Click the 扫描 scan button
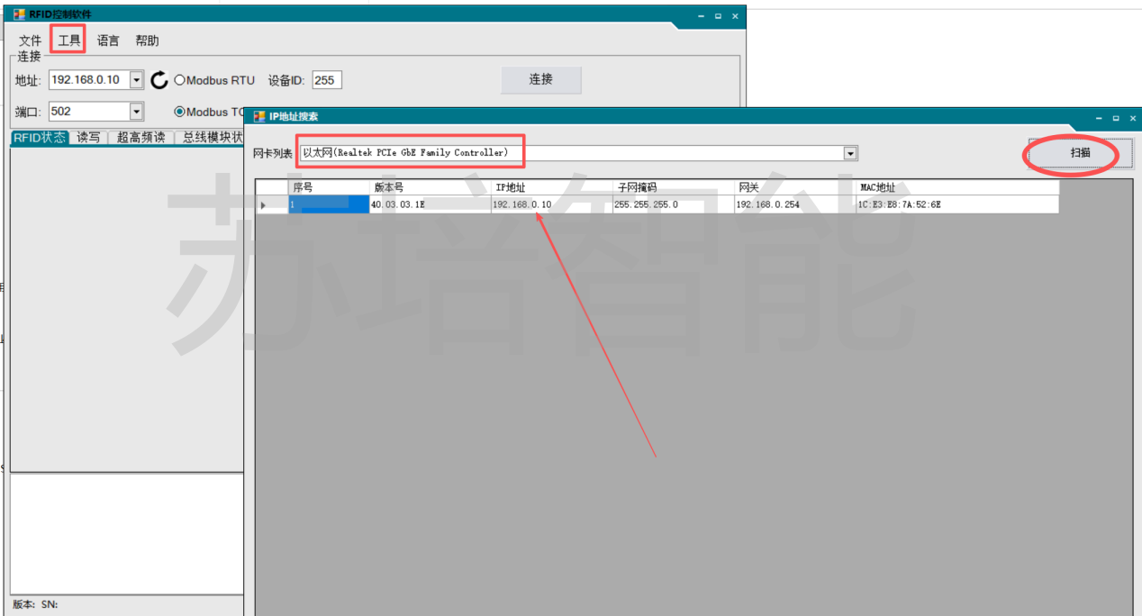 (1080, 153)
